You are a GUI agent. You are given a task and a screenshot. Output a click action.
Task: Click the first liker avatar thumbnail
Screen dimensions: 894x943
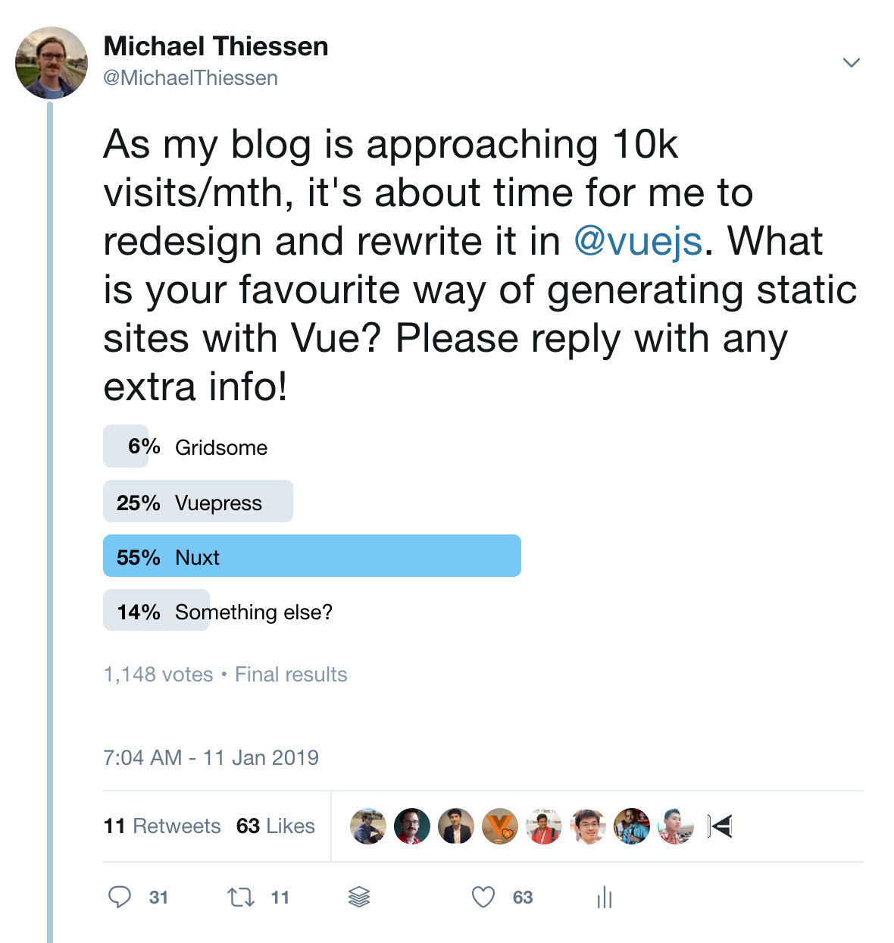coord(368,826)
